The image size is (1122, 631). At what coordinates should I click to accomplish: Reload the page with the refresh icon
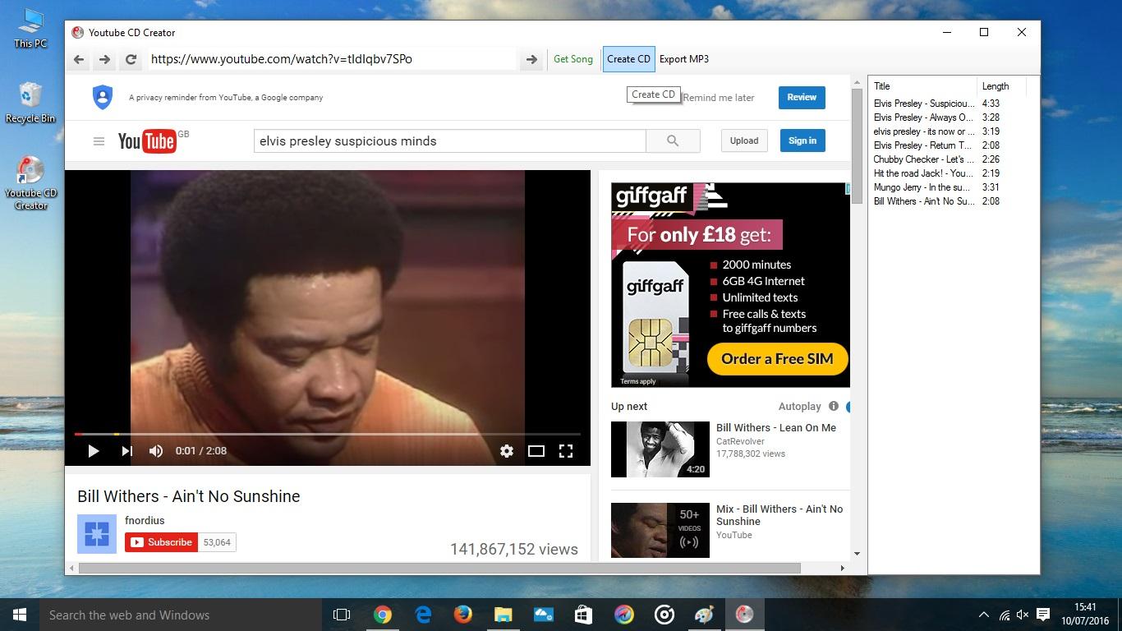[x=131, y=59]
